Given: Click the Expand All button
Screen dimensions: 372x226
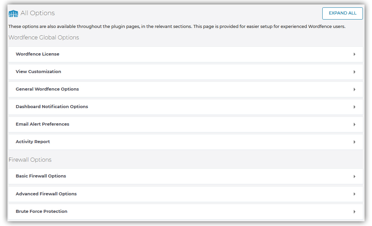Looking at the screenshot, I should point(342,13).
